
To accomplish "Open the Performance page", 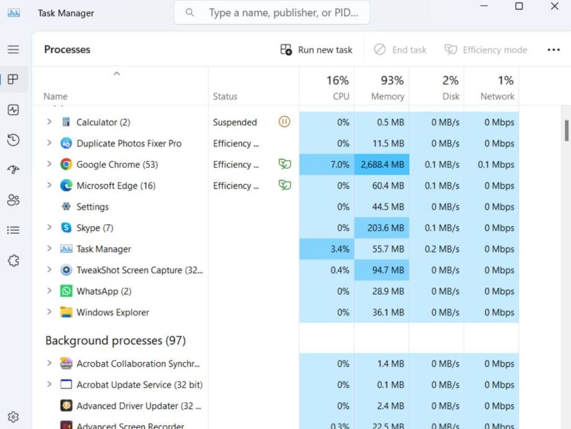I will (x=14, y=110).
